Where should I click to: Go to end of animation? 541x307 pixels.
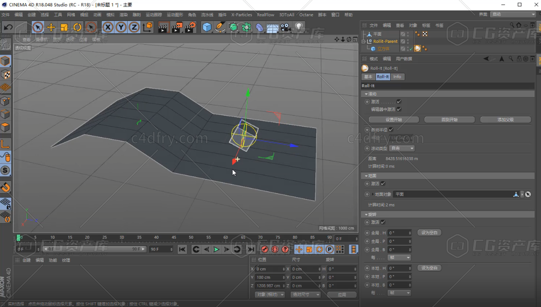pos(251,249)
